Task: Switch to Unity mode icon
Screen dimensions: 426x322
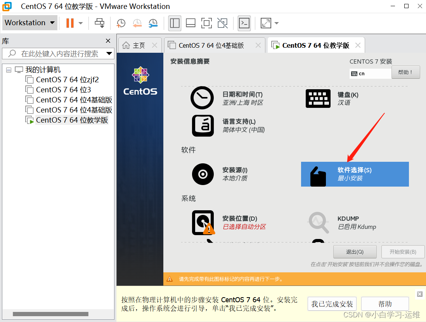Action: pos(223,23)
